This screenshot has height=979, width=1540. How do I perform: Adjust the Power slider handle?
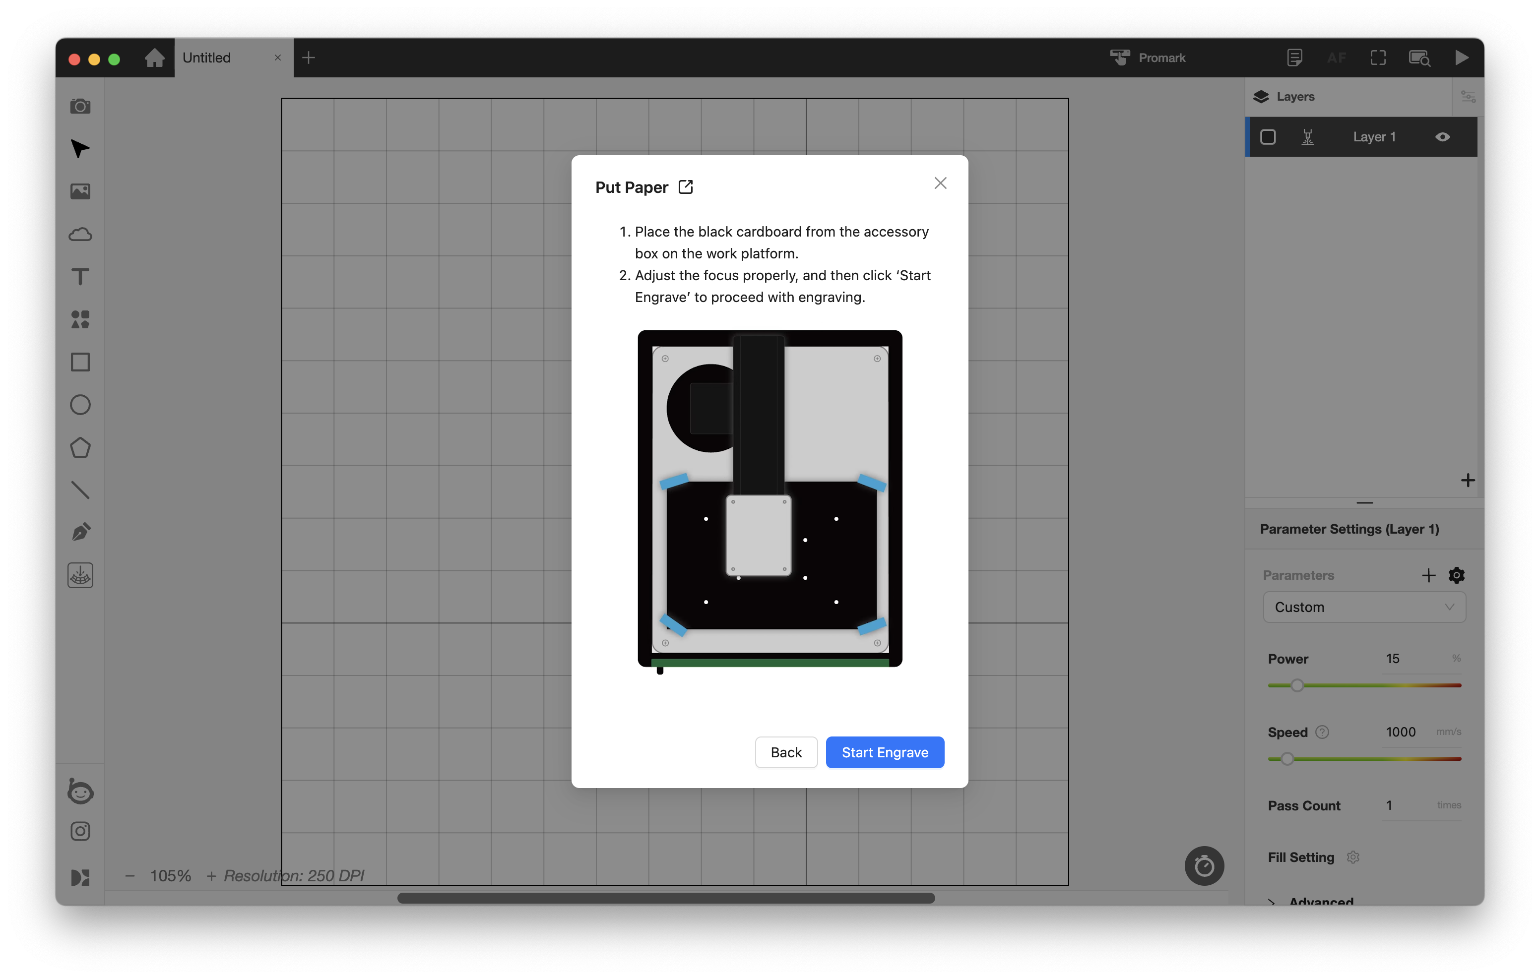tap(1297, 685)
